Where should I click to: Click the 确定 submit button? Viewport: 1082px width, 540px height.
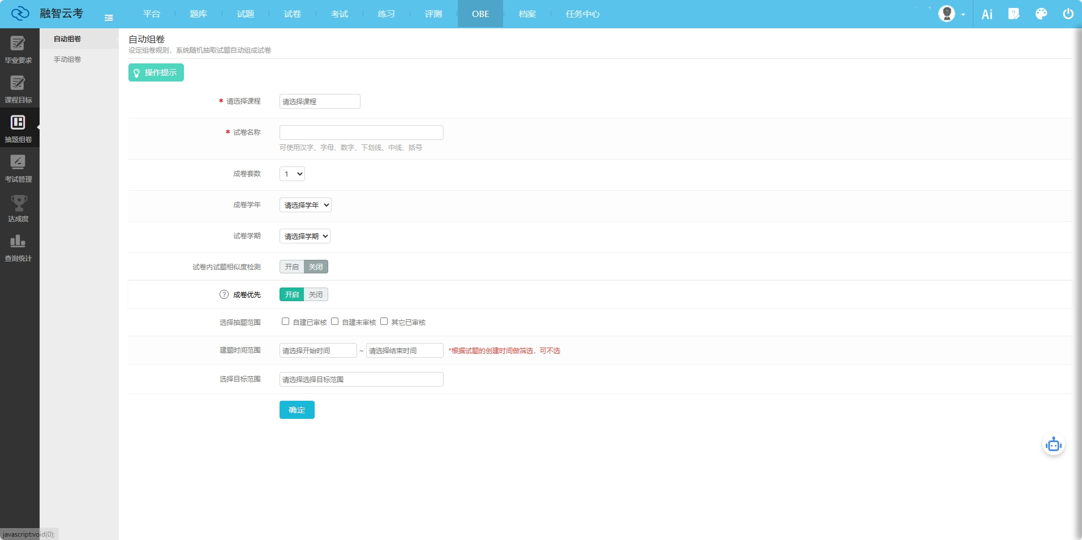(x=297, y=410)
